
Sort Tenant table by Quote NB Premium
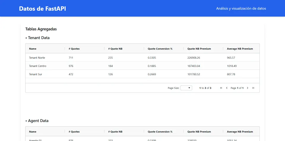click(x=199, y=49)
